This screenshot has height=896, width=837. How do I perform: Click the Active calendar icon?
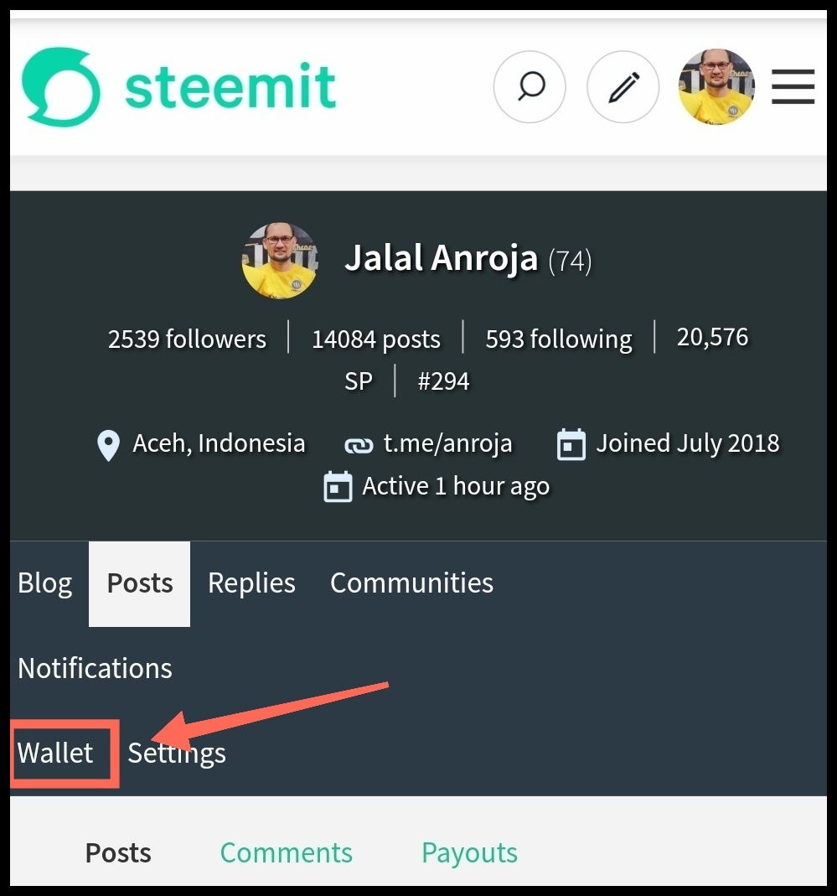(x=338, y=487)
